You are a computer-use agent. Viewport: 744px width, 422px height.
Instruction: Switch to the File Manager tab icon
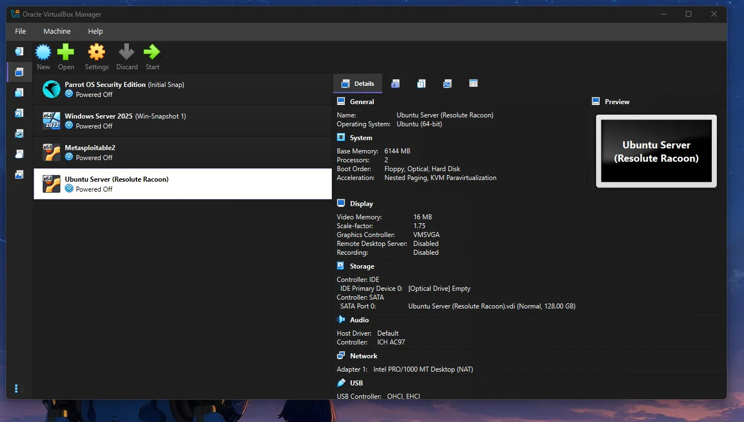coord(473,84)
